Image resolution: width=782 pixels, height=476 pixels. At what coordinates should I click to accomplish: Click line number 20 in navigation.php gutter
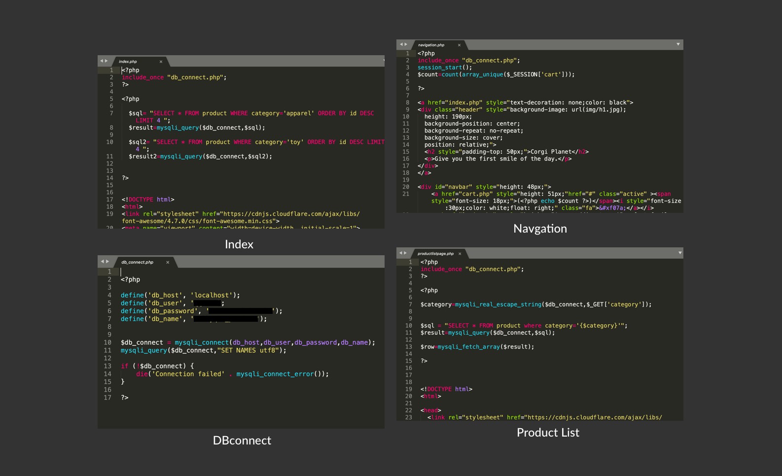pos(406,187)
